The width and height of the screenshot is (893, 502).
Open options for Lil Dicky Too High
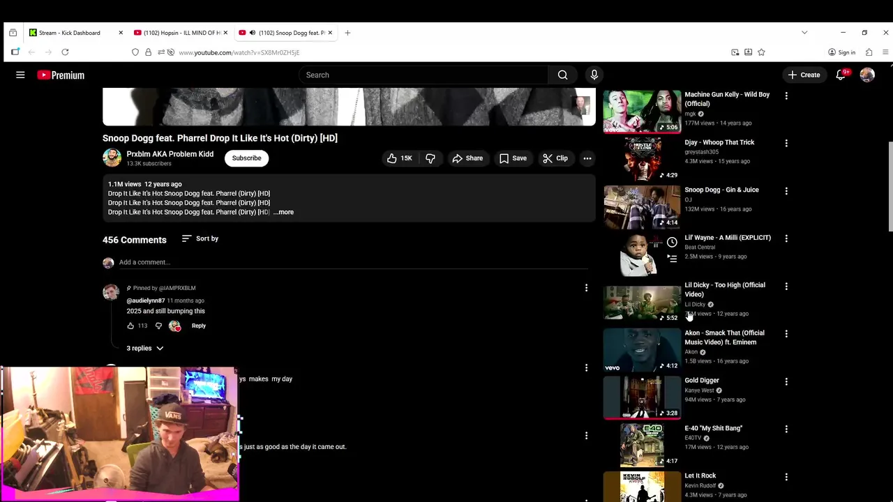pos(786,286)
